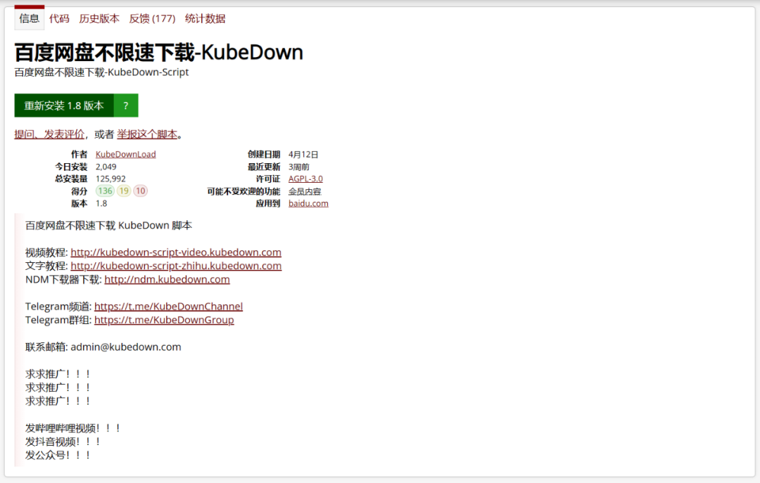This screenshot has width=760, height=483.
Task: Open the 统计数据 tab
Action: [x=205, y=18]
